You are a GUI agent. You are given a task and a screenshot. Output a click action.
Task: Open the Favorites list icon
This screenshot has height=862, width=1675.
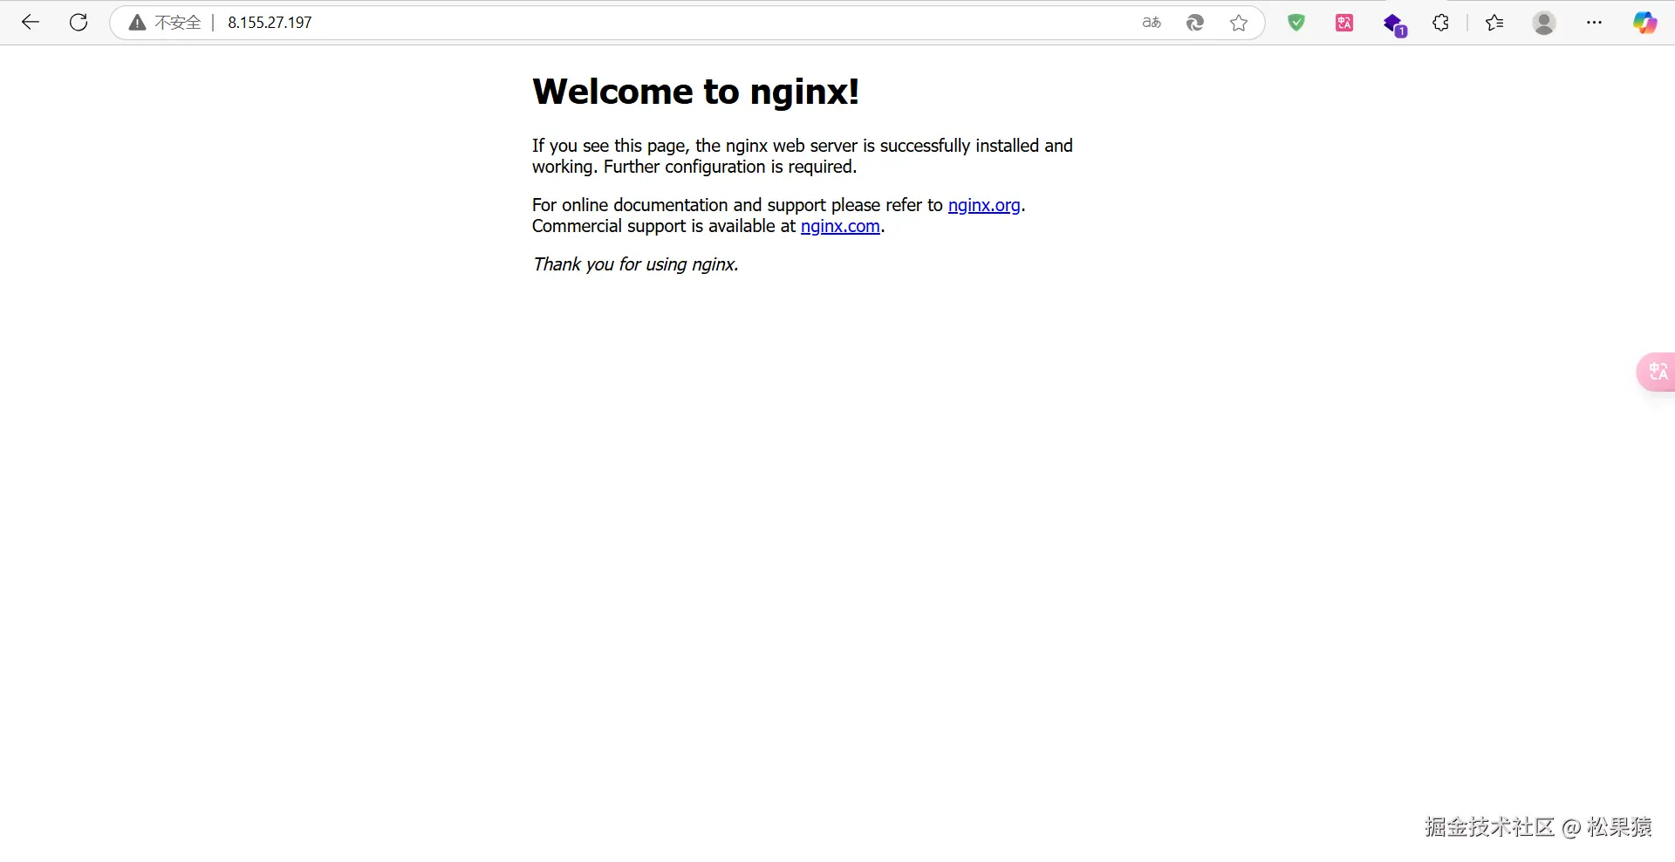click(1494, 23)
